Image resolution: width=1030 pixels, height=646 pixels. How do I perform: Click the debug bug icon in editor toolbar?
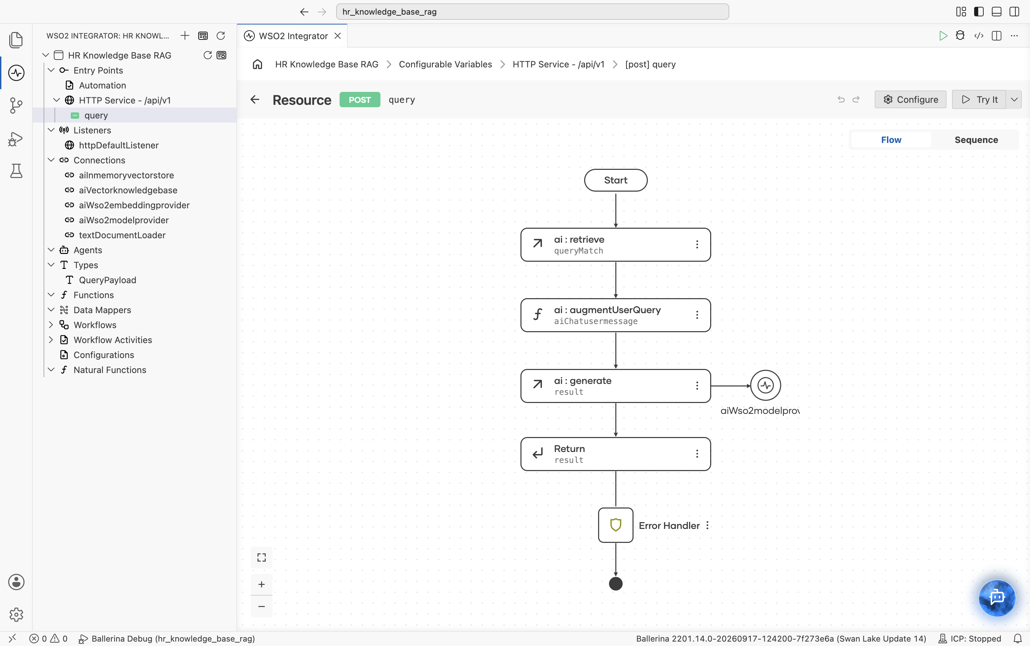960,36
